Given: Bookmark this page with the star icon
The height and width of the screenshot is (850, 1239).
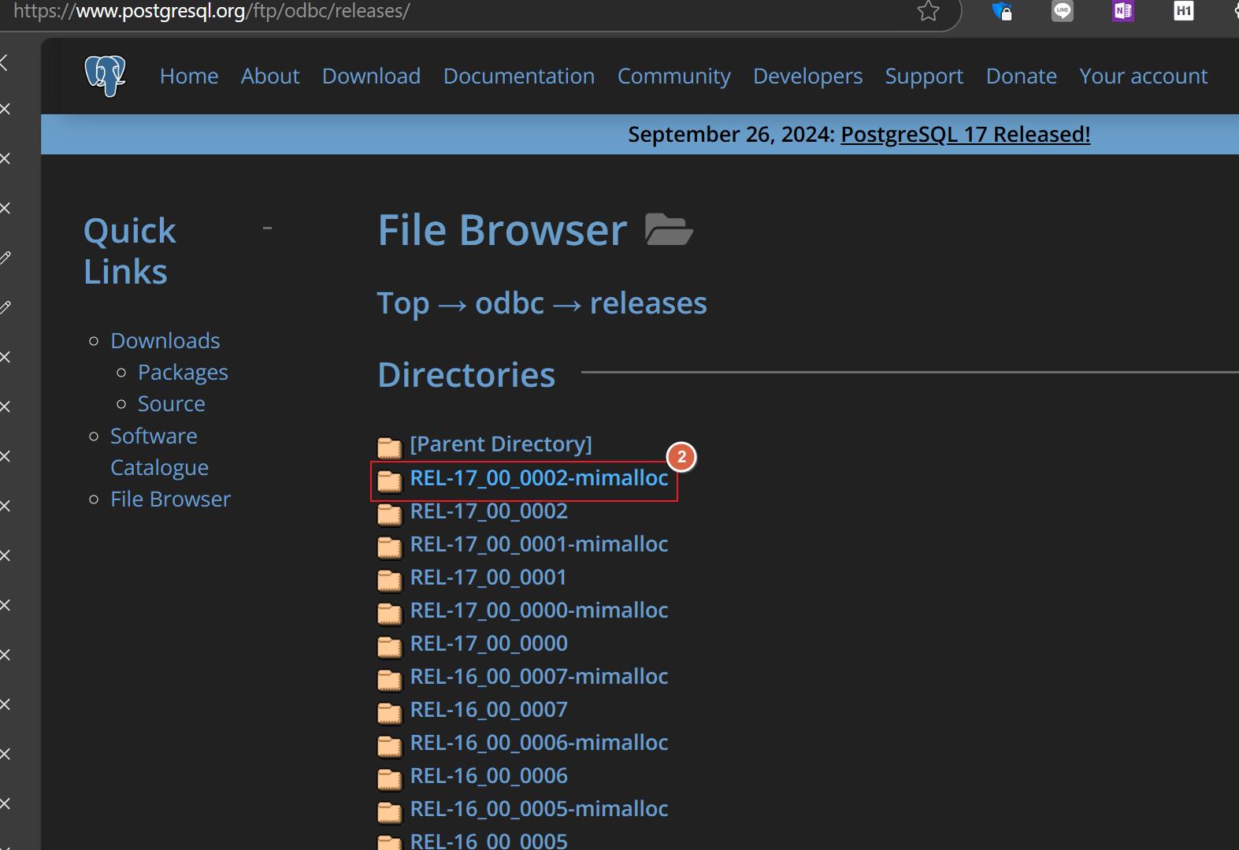Looking at the screenshot, I should (929, 11).
